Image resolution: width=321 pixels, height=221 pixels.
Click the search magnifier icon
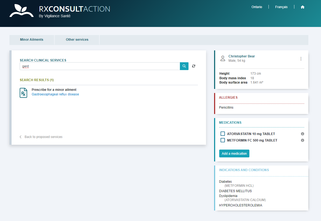click(184, 66)
